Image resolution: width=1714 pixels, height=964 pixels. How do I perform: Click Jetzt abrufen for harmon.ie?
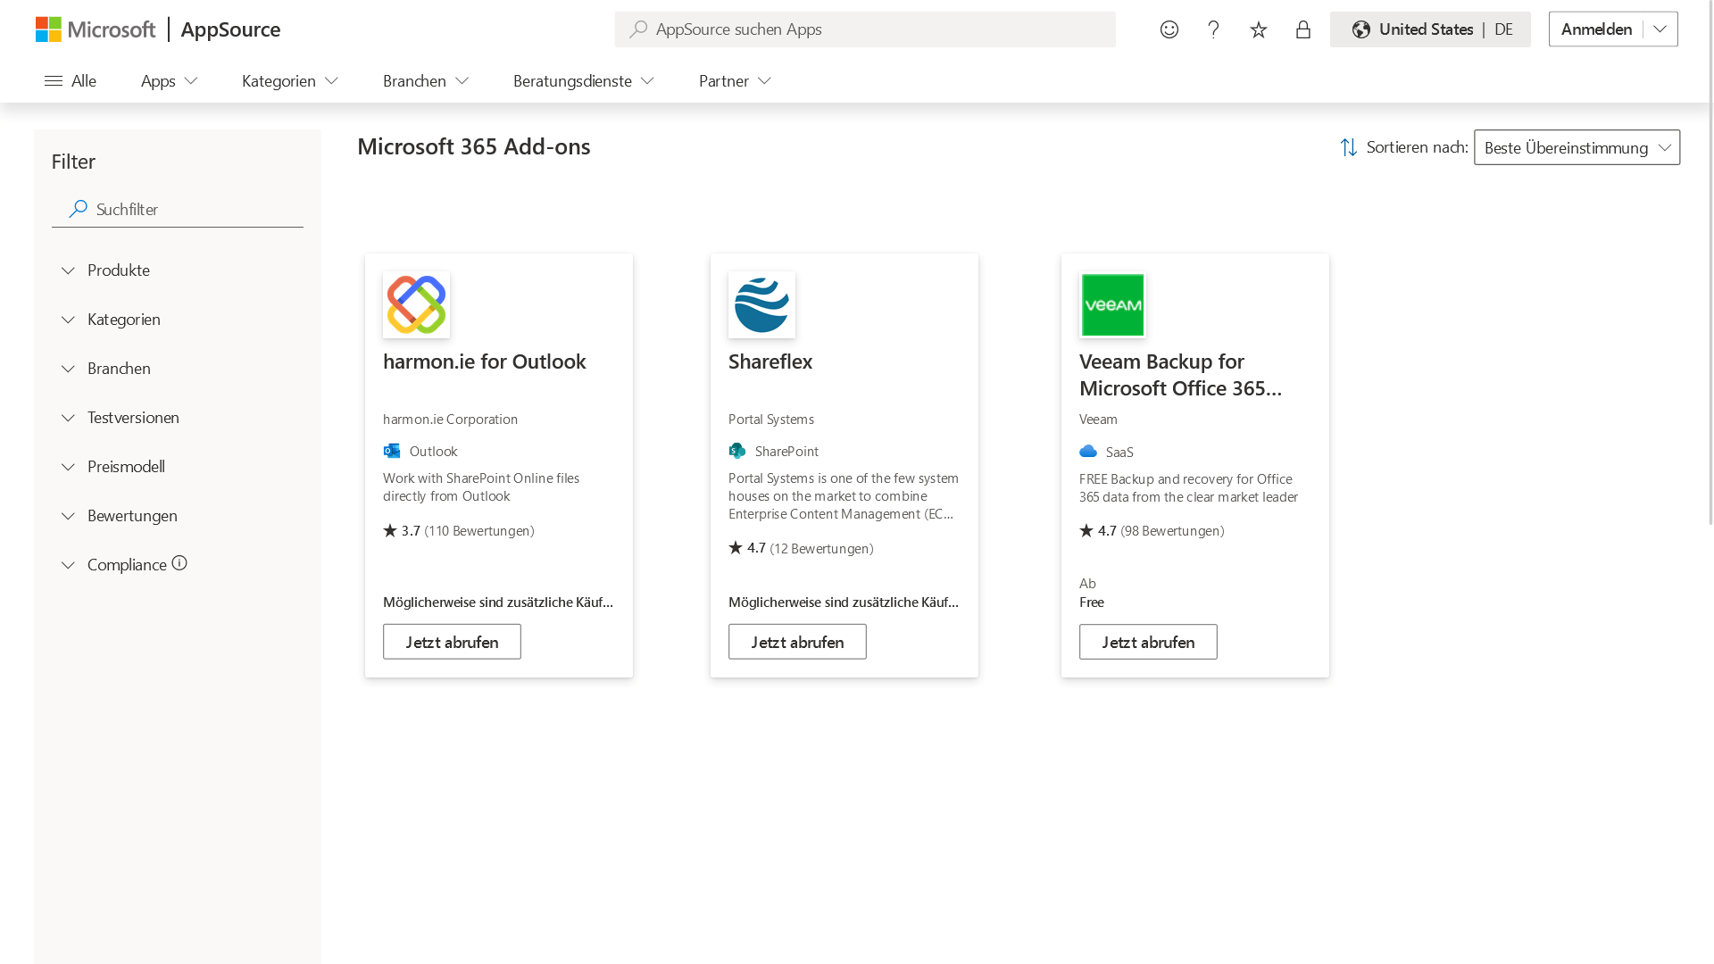[x=452, y=642]
